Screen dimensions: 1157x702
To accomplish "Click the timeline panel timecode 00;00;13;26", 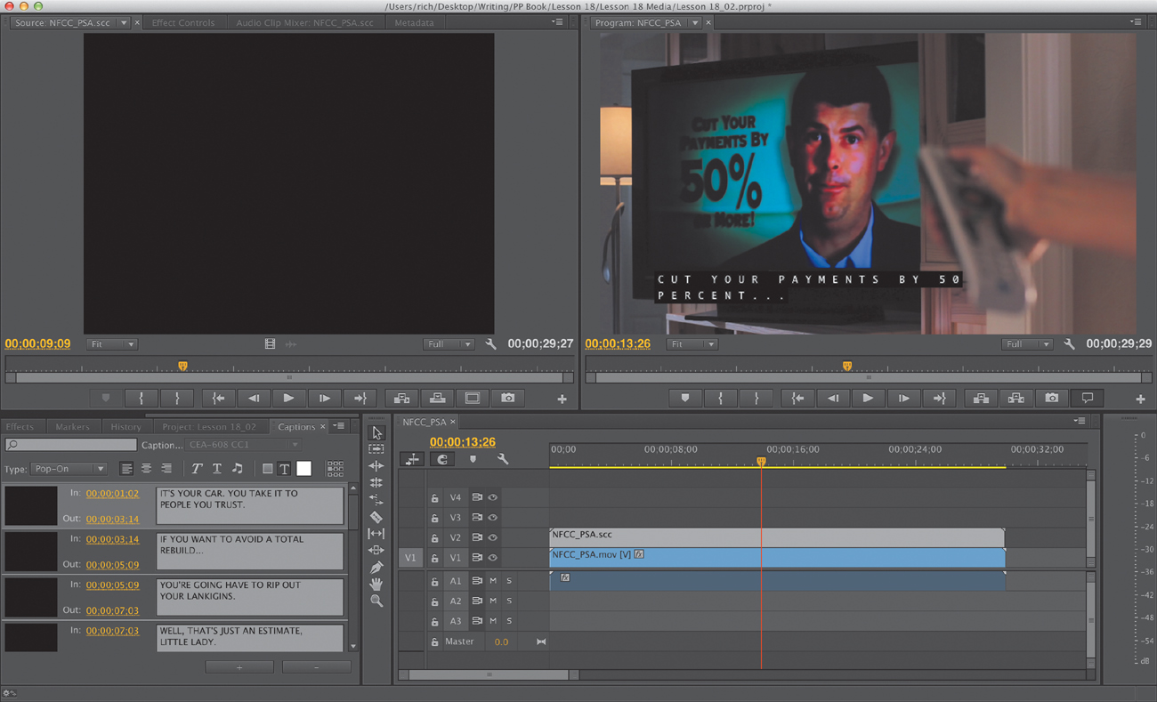I will [x=463, y=441].
